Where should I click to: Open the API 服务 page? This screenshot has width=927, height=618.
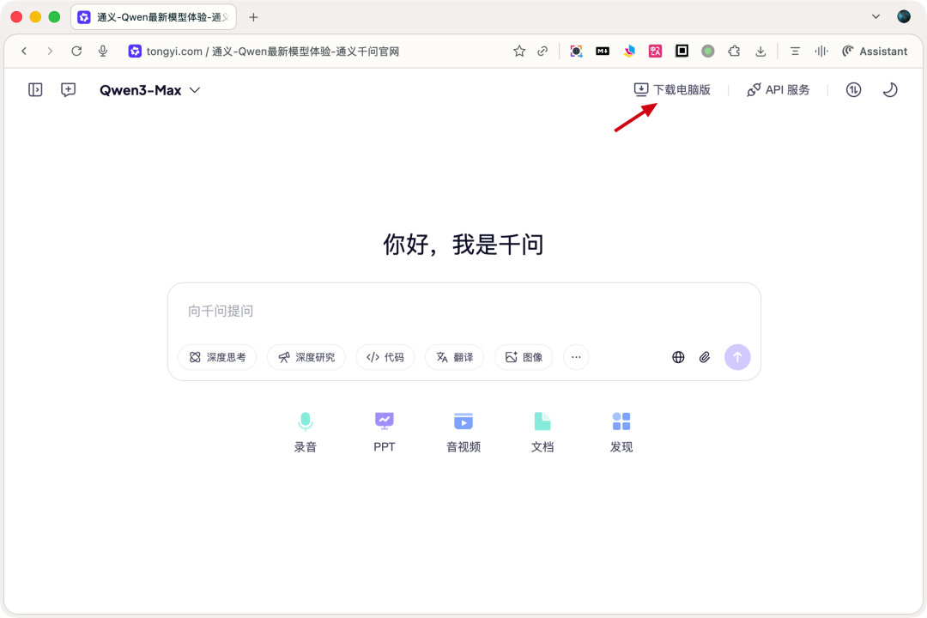(779, 89)
